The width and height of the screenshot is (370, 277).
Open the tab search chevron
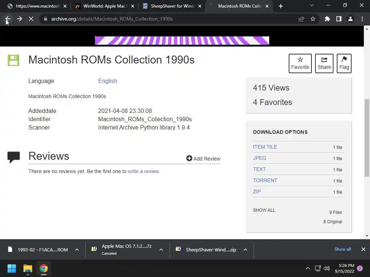[x=312, y=5]
